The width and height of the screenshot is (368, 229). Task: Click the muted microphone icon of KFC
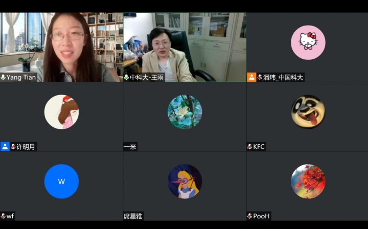point(250,147)
